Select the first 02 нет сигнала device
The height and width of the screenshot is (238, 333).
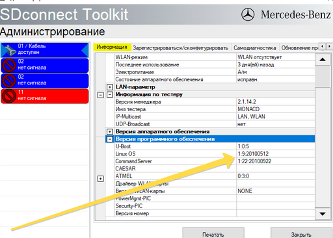(45, 65)
